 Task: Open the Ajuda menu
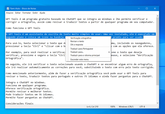click(x=42, y=13)
